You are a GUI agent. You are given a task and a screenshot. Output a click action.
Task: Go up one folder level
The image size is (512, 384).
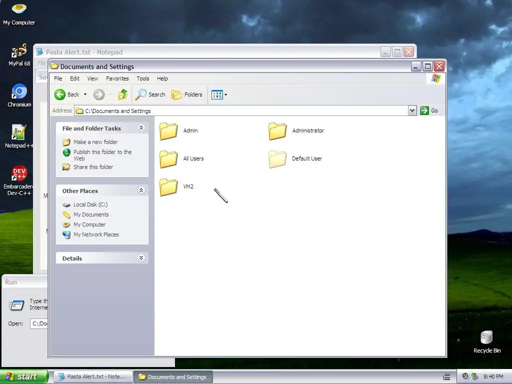pos(123,94)
